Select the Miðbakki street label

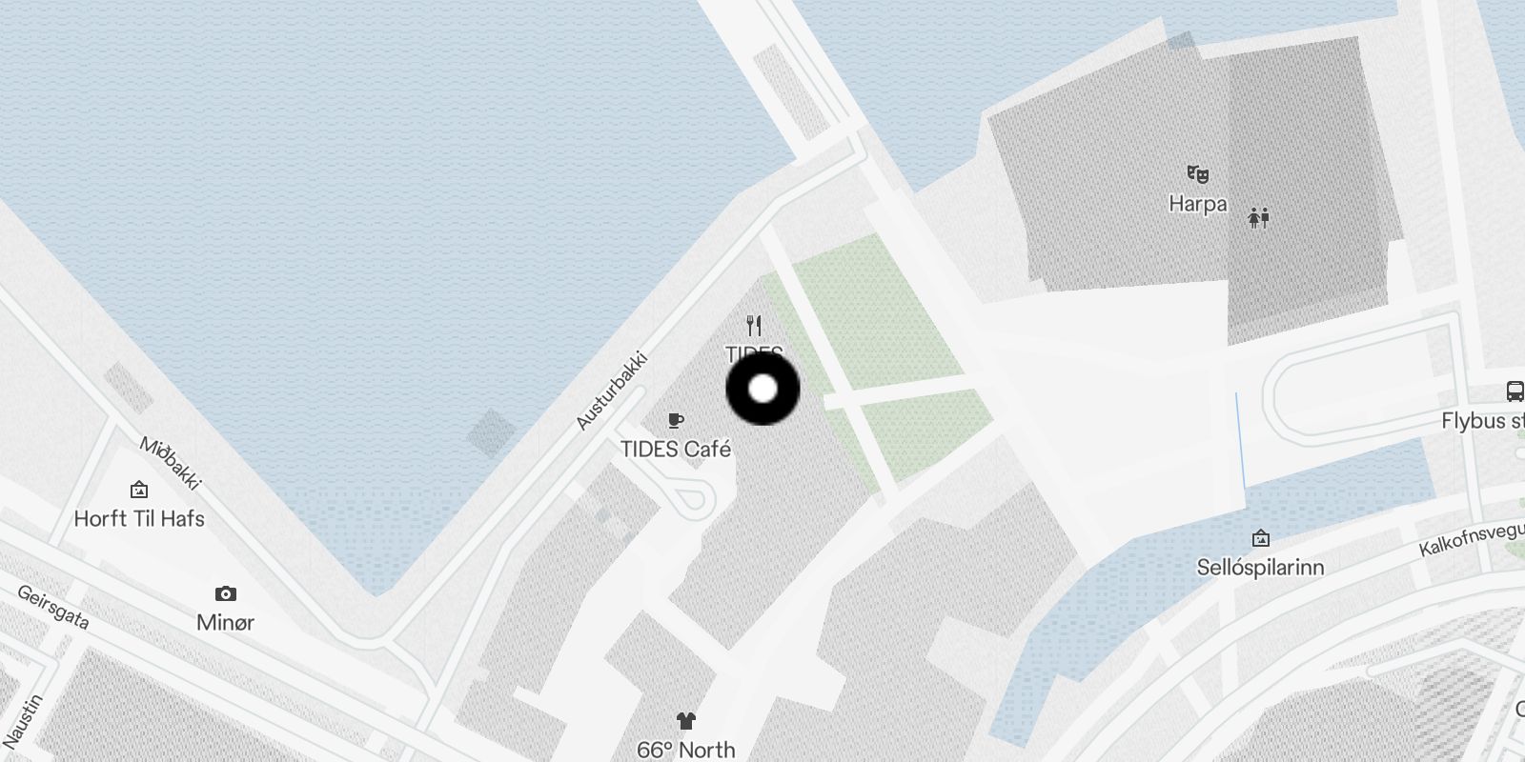(171, 463)
